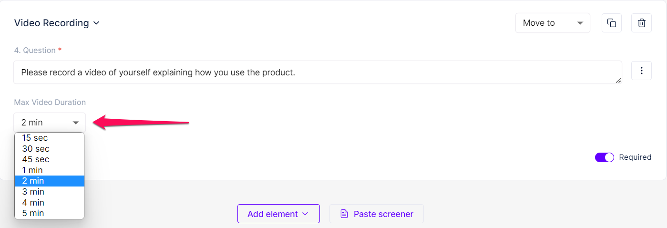Screen dimensions: 667x228
Task: Delete question using the trash icon
Action: (642, 23)
